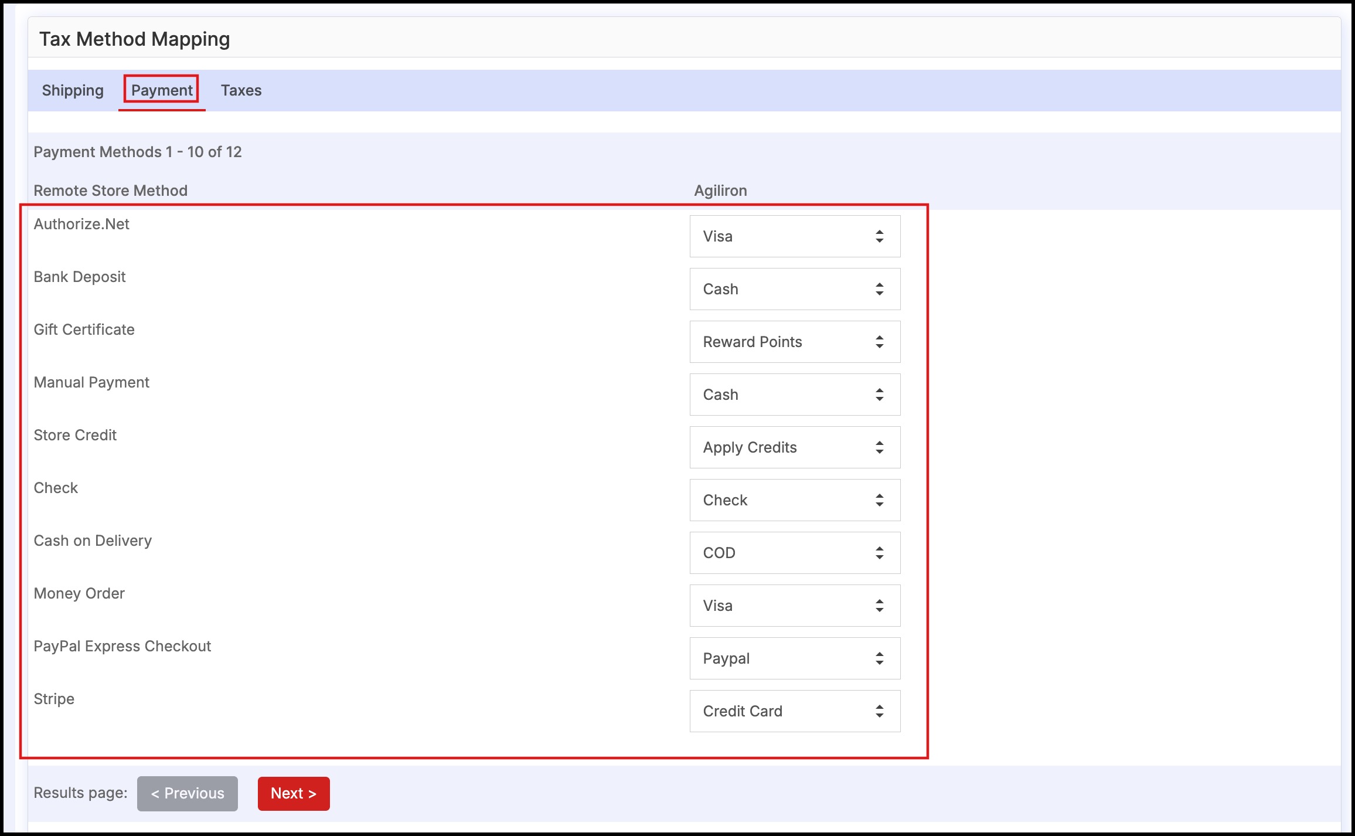Click the Store Credit method label

pyautogui.click(x=75, y=435)
